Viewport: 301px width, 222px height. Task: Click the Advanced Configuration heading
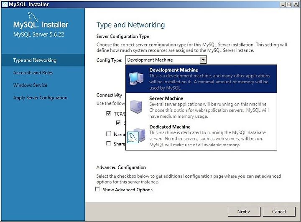[x=121, y=167]
